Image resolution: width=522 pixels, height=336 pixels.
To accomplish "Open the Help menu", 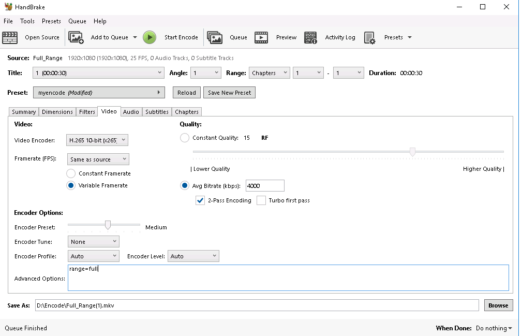I will 100,21.
